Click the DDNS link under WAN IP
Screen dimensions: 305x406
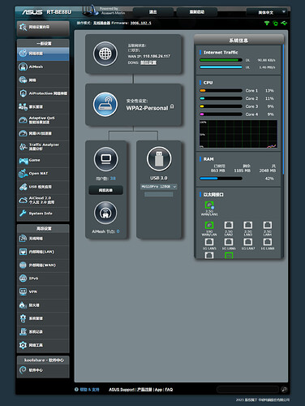148,63
